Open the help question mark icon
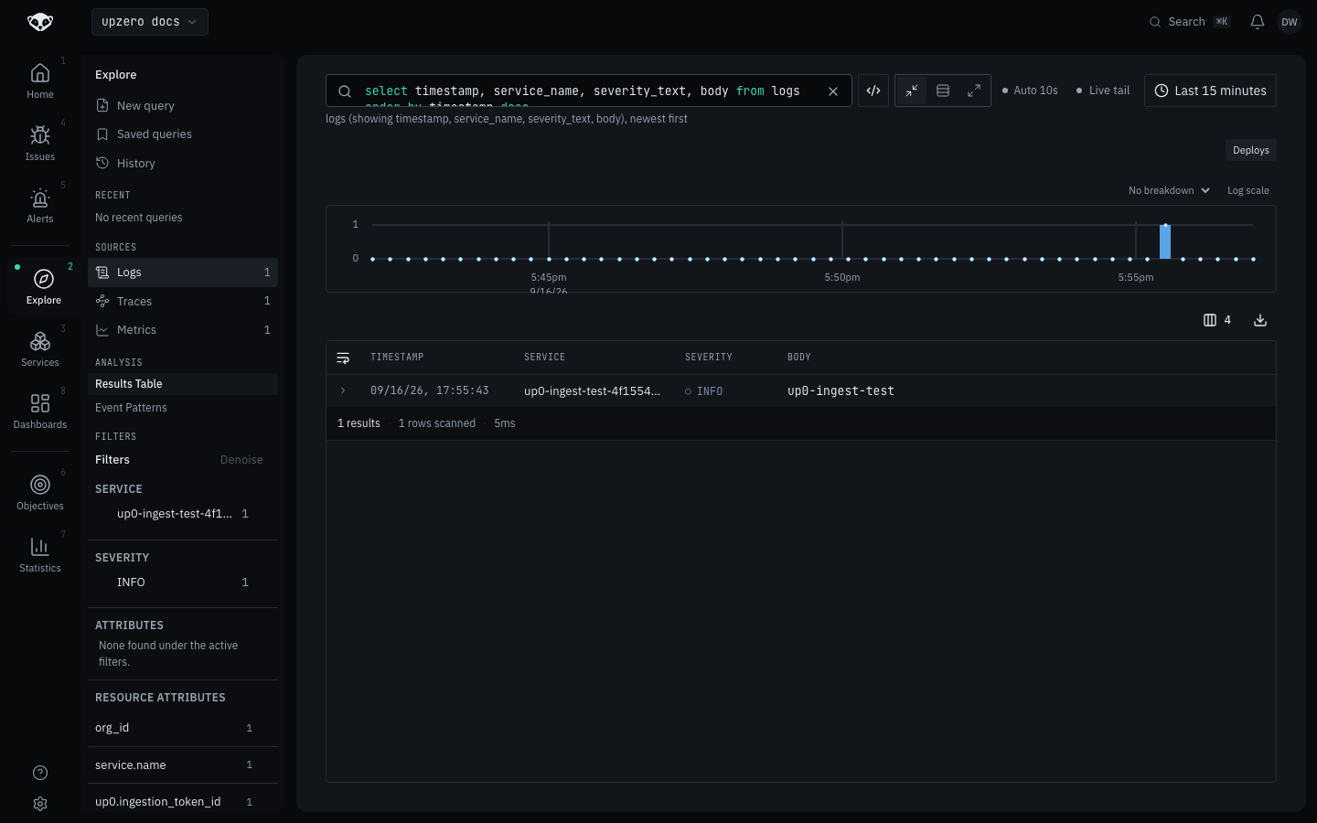Screen dimensions: 1317x823 click(x=40, y=773)
